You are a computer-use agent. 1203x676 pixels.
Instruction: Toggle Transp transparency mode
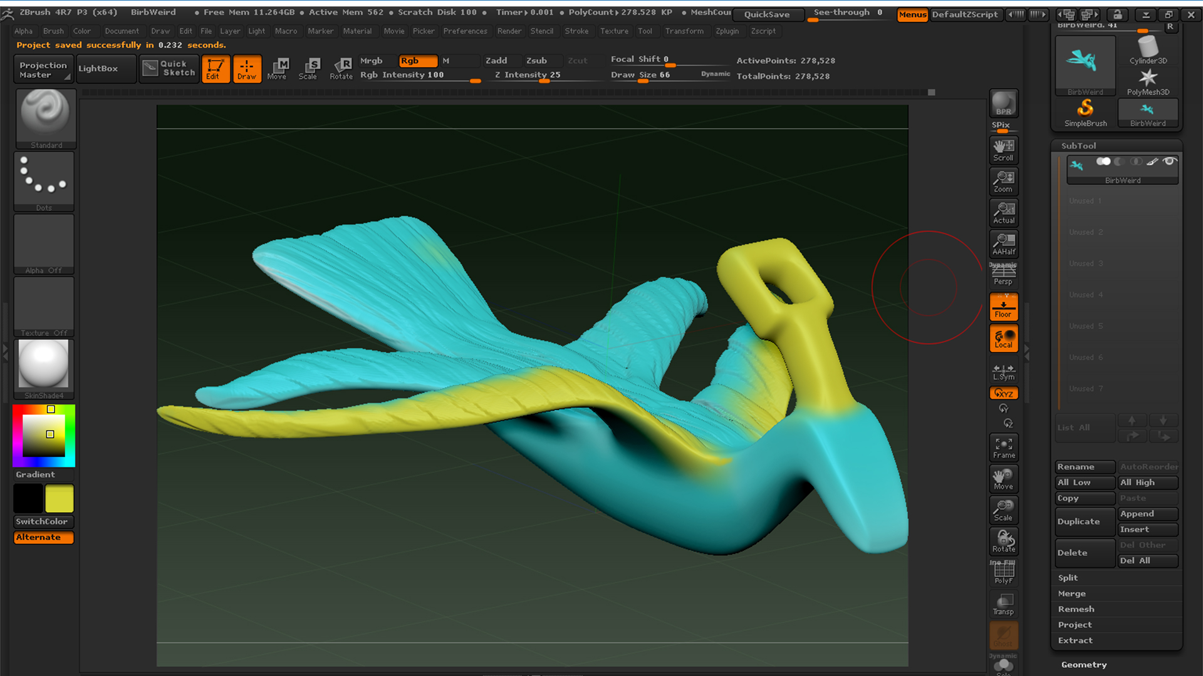click(x=1004, y=604)
